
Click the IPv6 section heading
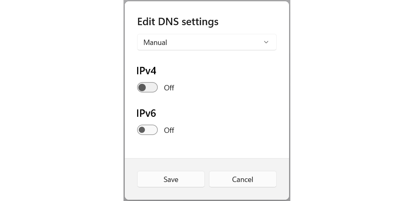tap(147, 114)
